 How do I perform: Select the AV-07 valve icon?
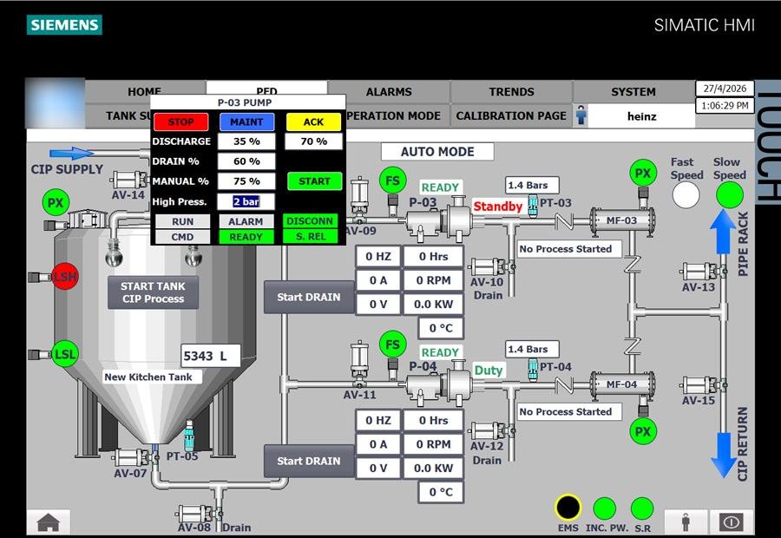click(x=135, y=457)
